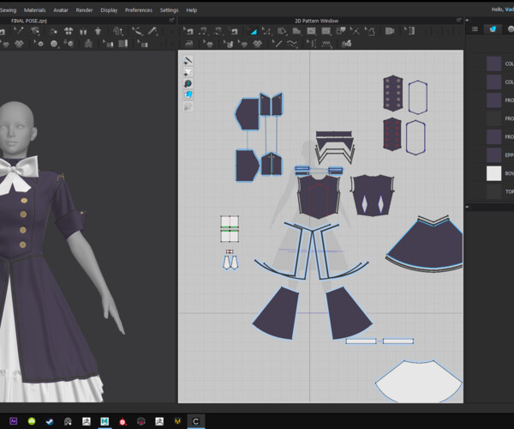Open Marvelous Designer from the taskbar
The width and height of the screenshot is (514, 429).
click(x=105, y=421)
